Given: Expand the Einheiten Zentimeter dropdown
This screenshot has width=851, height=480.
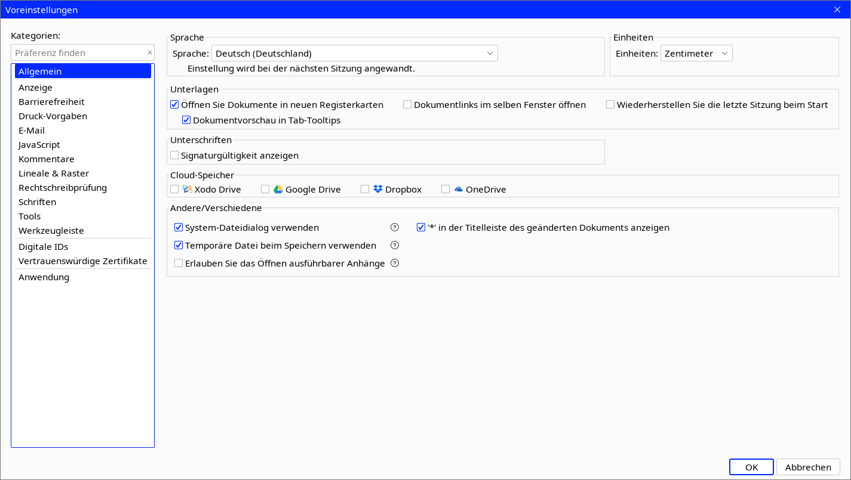Looking at the screenshot, I should pos(696,53).
